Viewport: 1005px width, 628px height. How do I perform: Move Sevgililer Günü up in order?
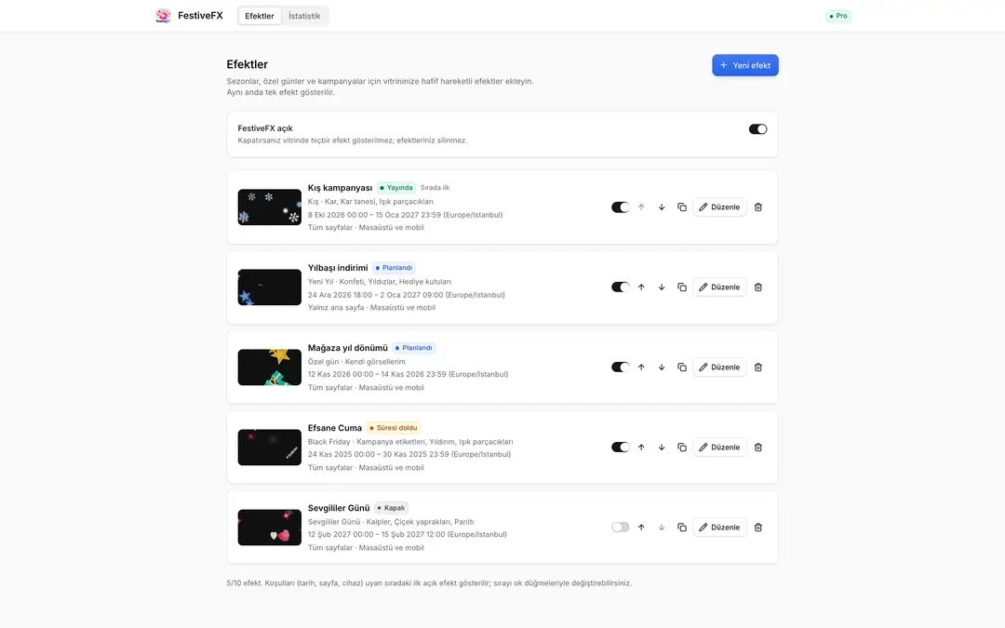pos(641,528)
